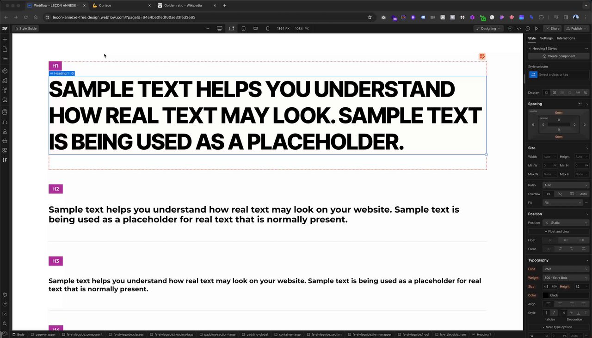Click the Style Guide page tab
Viewport: 592px width, 338px height.
point(25,28)
